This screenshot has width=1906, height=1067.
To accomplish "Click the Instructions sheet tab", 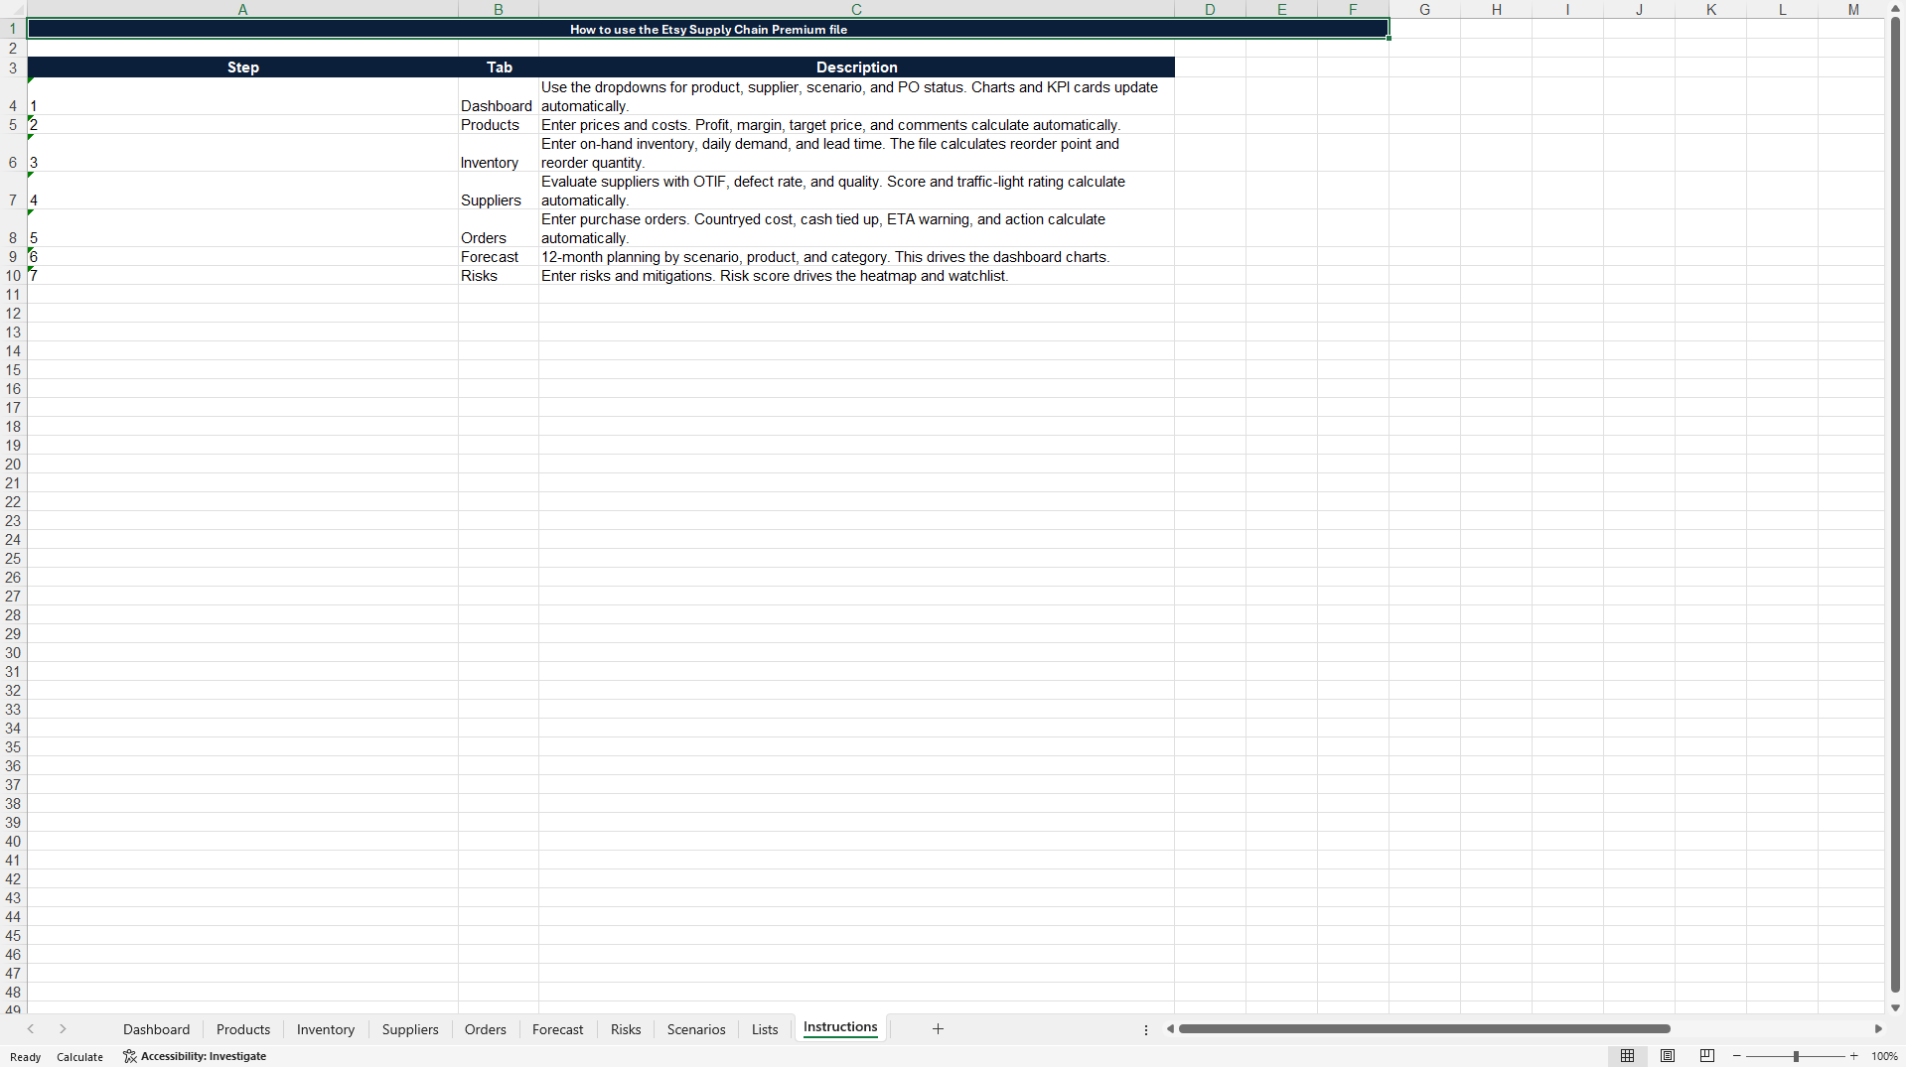I will click(840, 1028).
